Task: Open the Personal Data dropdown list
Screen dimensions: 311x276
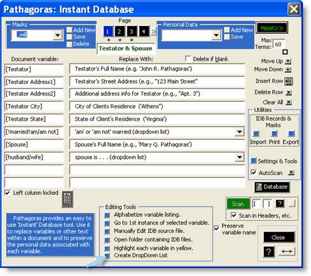Action: coord(216,35)
